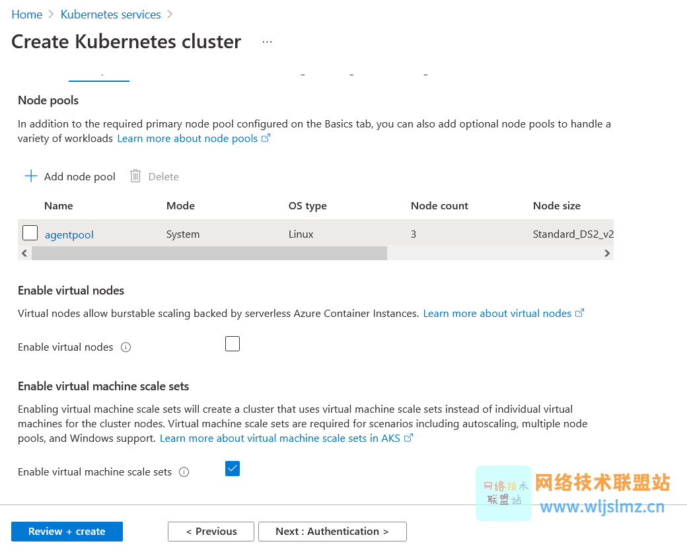Click the Previous button
The image size is (687, 558).
pyautogui.click(x=211, y=532)
